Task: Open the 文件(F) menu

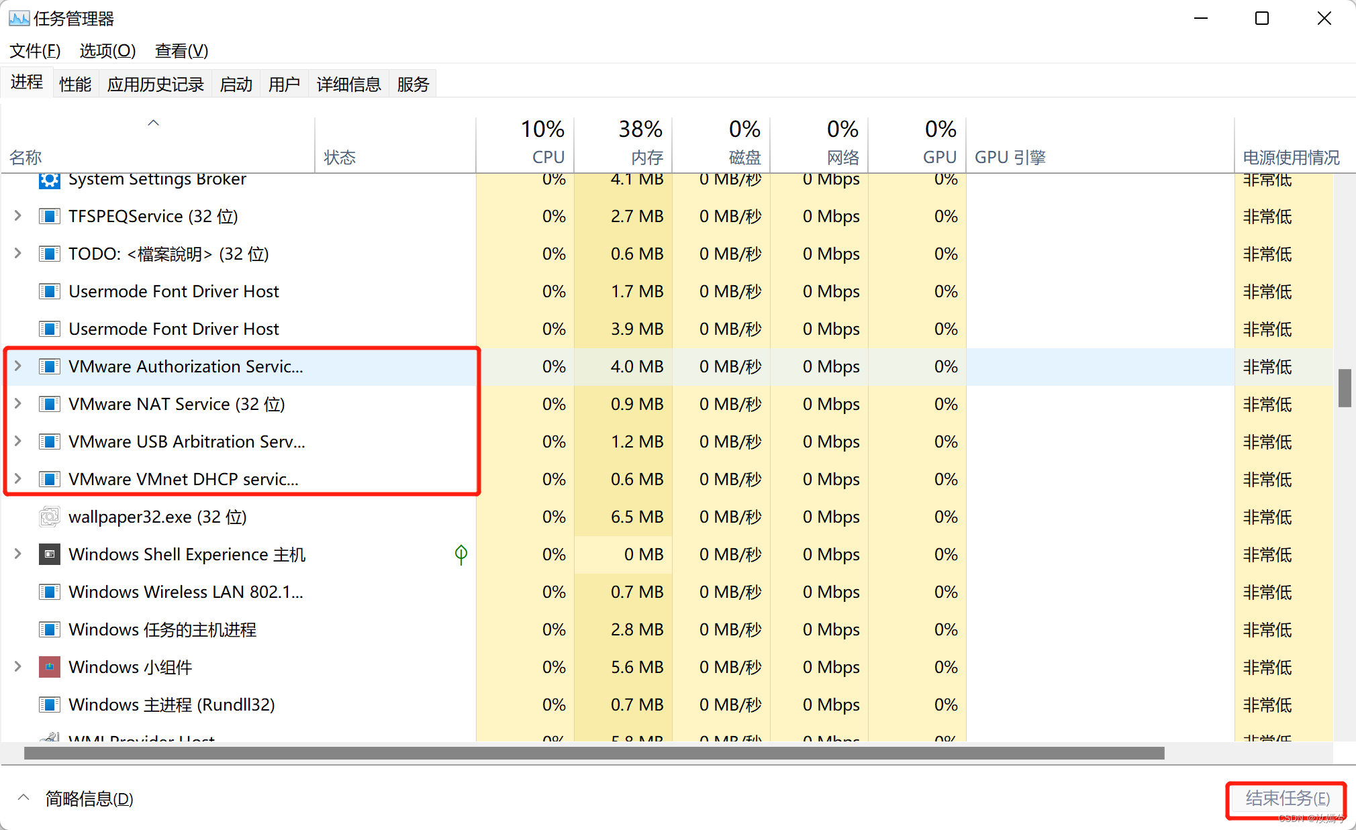Action: point(35,51)
